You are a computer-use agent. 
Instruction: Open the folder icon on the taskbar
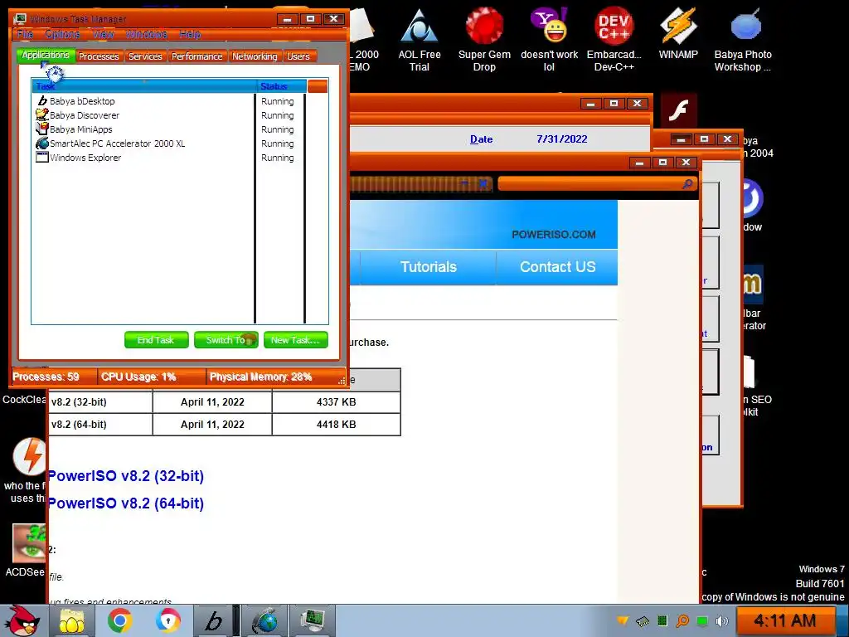71,620
